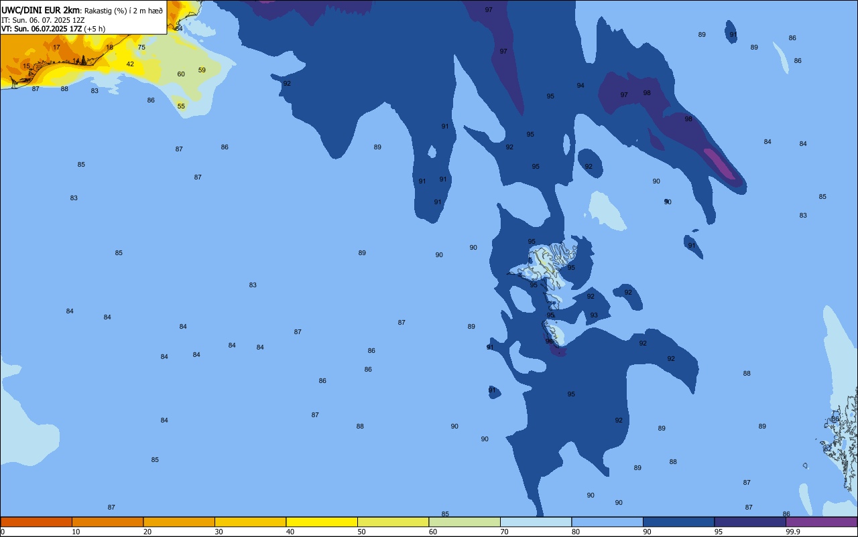Viewport: 858px width, 537px height.
Task: Click the map value '94' in the dark blue area
Action: (580, 85)
